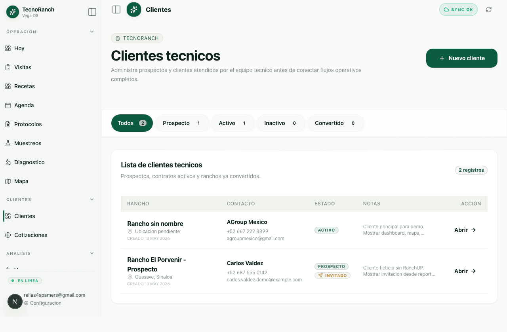The image size is (507, 332).
Task: Click the location pin beside Ubicacion pendiente
Action: pyautogui.click(x=130, y=231)
